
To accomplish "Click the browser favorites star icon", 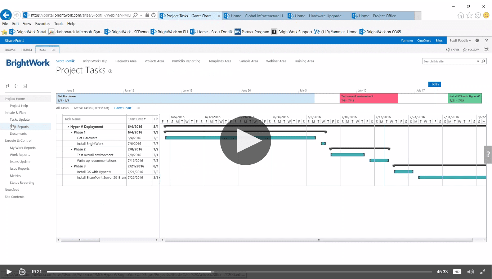I will [469, 15].
